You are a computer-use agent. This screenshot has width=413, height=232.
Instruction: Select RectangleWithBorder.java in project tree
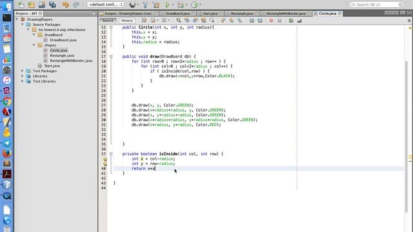click(71, 61)
